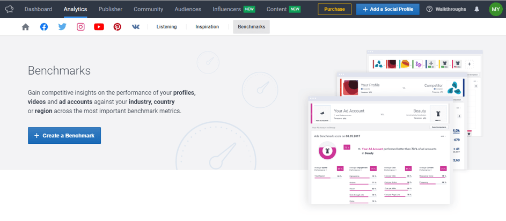
Task: Click the NEW badge next to Content
Action: (x=295, y=9)
